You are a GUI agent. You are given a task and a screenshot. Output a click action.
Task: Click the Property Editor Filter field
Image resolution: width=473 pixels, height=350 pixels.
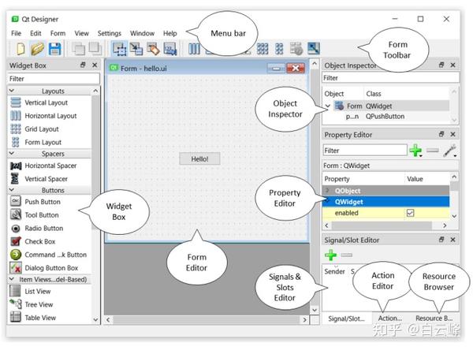pos(365,151)
